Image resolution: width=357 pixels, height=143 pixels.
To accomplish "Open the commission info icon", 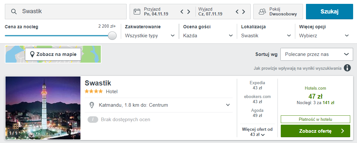I will (x=347, y=68).
